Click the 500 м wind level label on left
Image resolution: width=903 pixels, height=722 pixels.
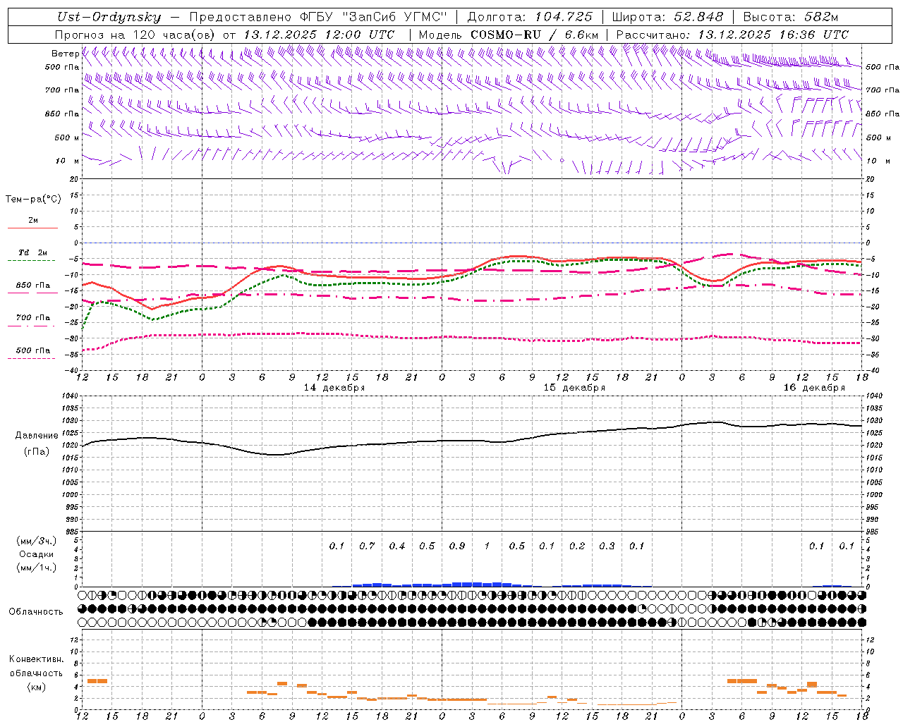(67, 137)
